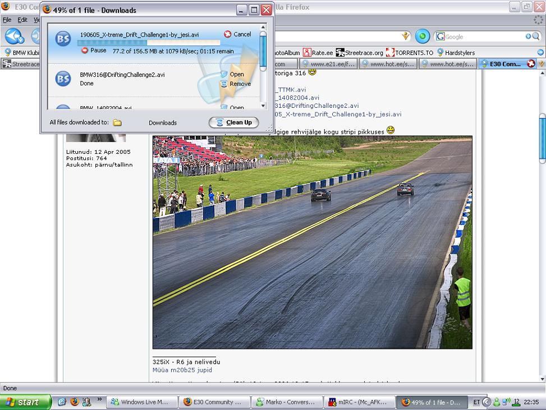
Task: Click the _TTMK.avi link
Action: (290, 90)
